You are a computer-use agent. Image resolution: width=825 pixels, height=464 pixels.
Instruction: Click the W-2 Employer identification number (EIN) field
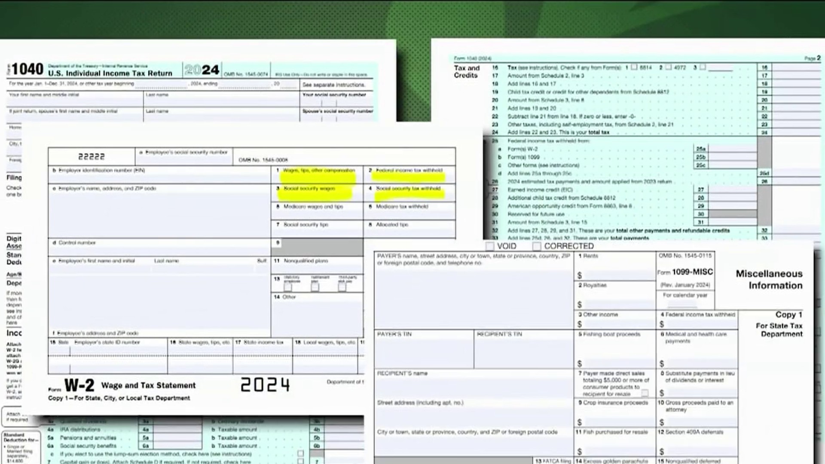pos(159,175)
